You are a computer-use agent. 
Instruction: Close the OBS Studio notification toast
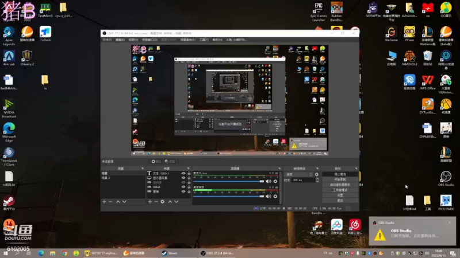pyautogui.click(x=450, y=222)
